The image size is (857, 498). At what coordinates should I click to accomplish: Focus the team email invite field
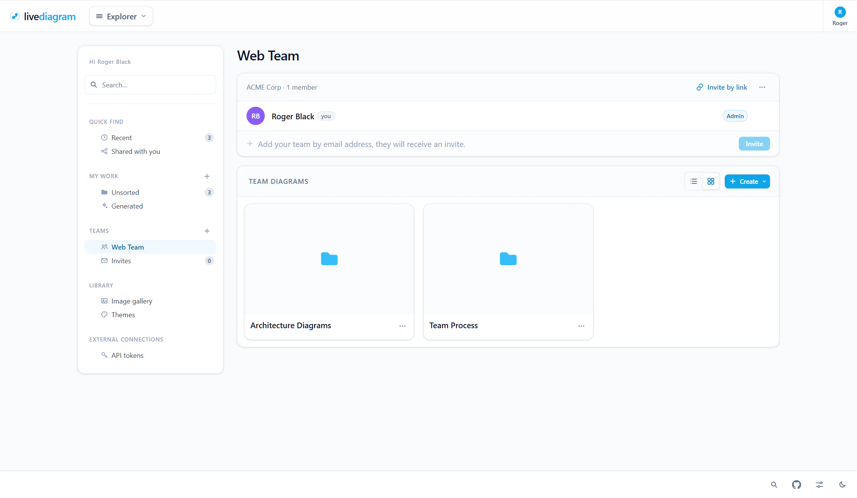click(x=490, y=144)
